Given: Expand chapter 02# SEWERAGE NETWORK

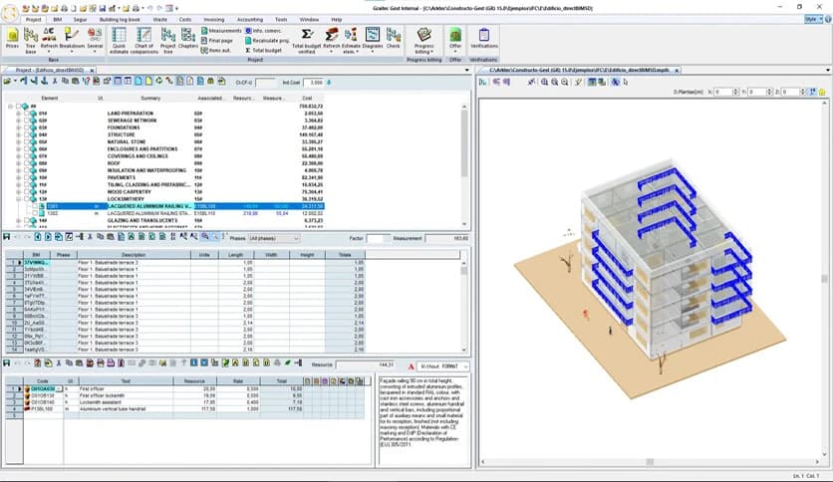Looking at the screenshot, I should (x=19, y=120).
